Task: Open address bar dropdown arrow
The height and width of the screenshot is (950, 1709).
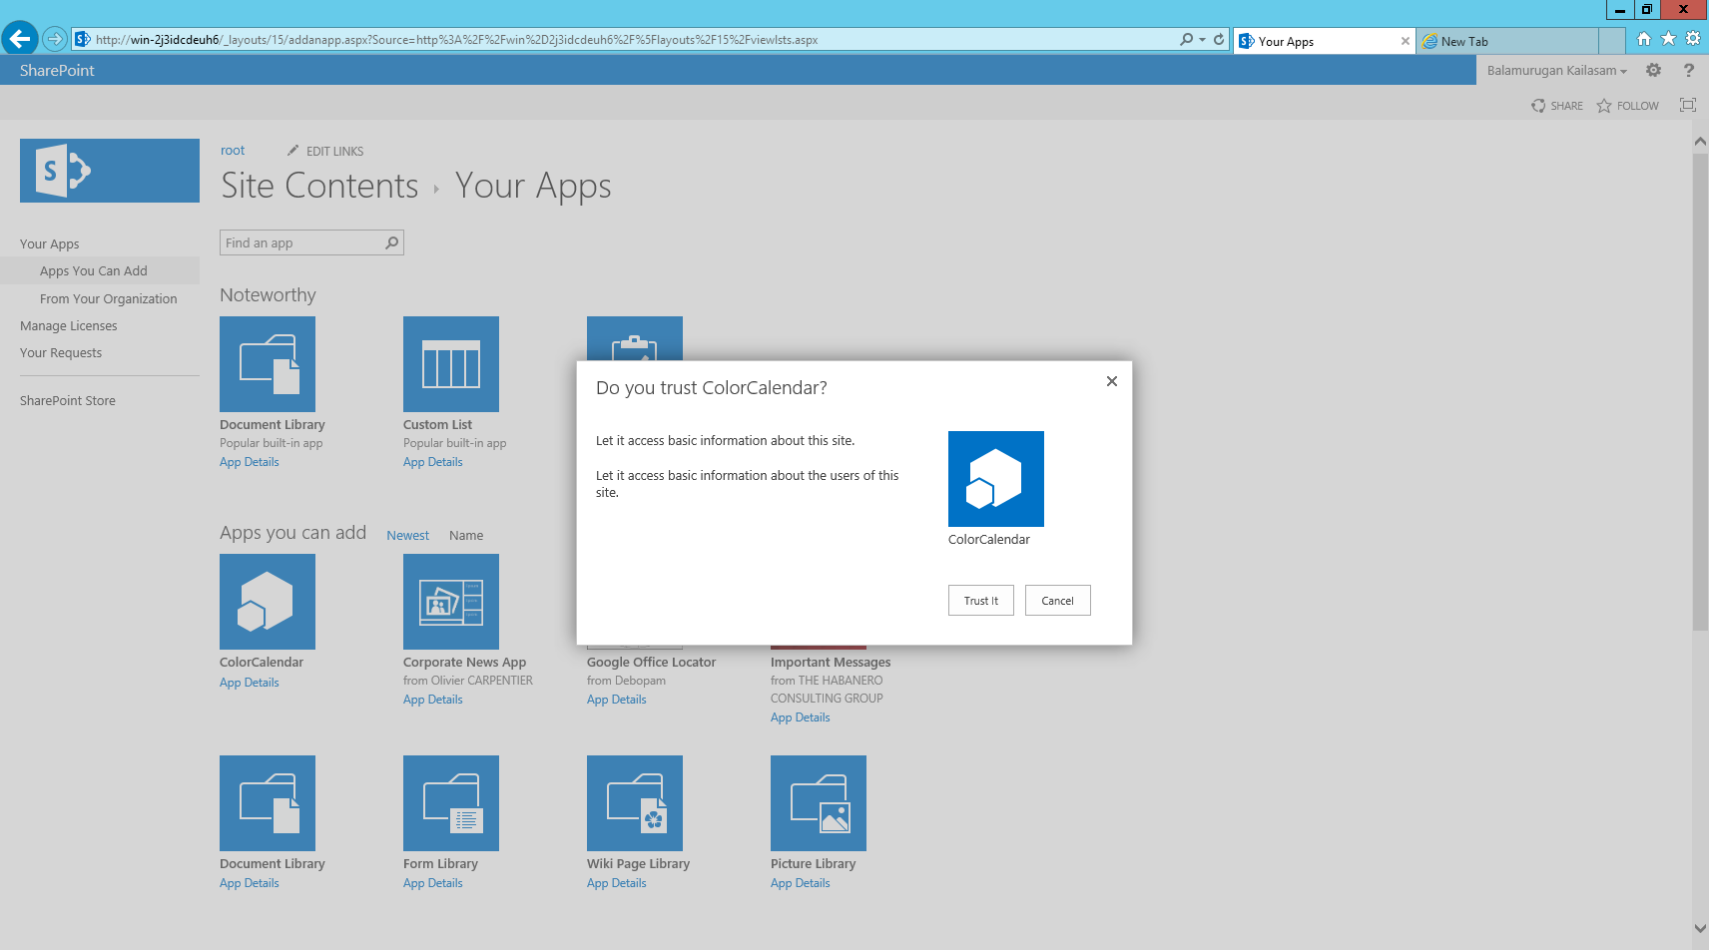Action: point(1202,40)
